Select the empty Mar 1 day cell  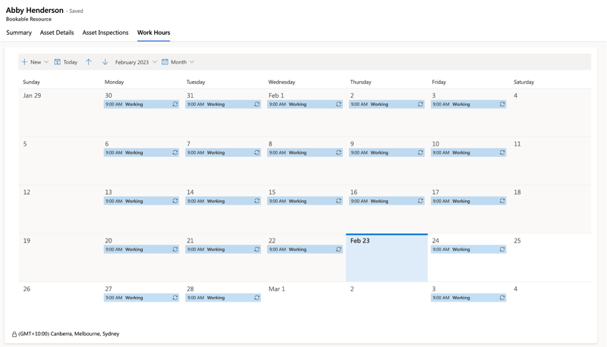pos(305,306)
